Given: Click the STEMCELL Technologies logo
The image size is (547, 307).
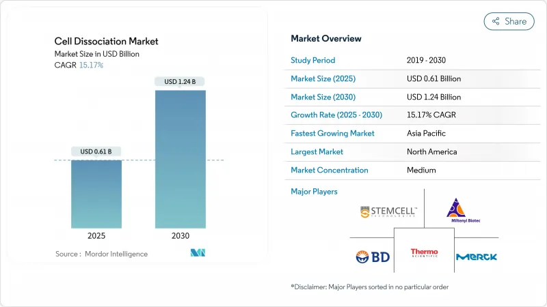Looking at the screenshot, I should click(388, 212).
